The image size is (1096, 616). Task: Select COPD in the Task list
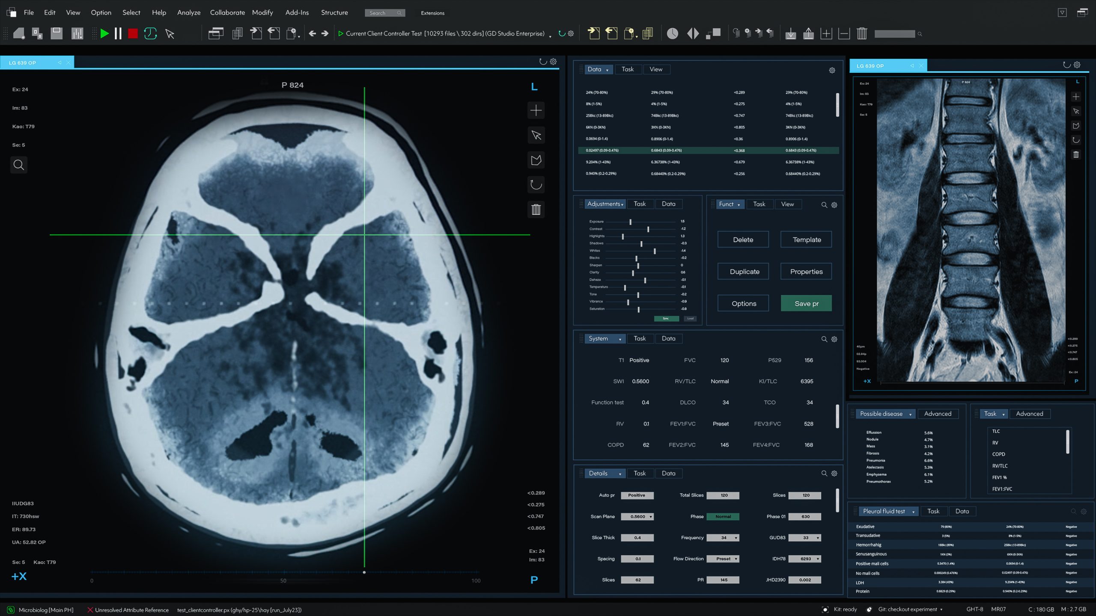click(x=999, y=454)
